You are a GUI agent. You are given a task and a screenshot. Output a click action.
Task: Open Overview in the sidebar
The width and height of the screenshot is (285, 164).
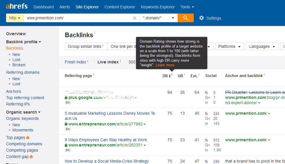tap(16, 34)
